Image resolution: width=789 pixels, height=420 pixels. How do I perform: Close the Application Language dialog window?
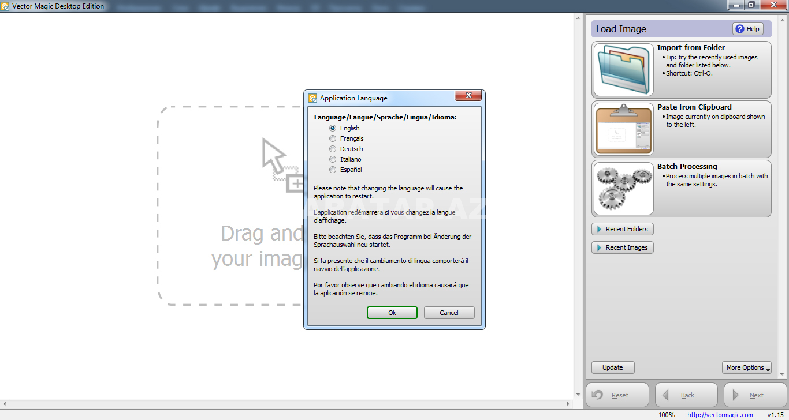tap(468, 96)
